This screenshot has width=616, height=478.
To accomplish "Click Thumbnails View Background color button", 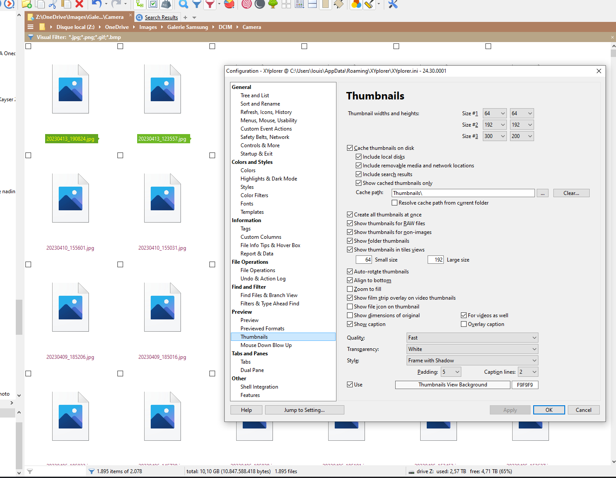I will coord(453,385).
